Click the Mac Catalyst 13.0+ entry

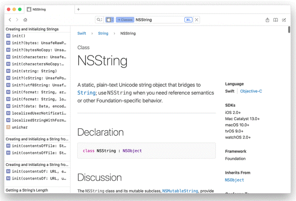coord(242,119)
